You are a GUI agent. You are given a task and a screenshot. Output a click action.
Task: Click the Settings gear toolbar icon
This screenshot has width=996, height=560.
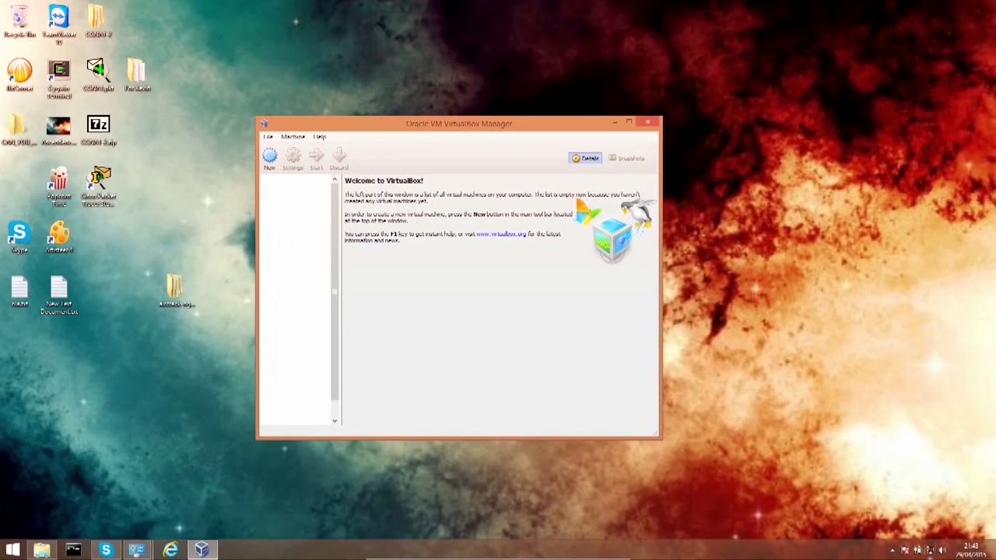(293, 159)
